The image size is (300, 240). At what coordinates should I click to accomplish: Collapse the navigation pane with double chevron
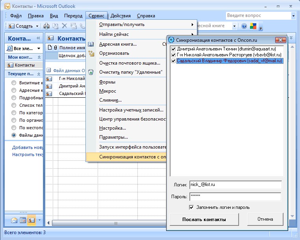pyautogui.click(x=38, y=38)
